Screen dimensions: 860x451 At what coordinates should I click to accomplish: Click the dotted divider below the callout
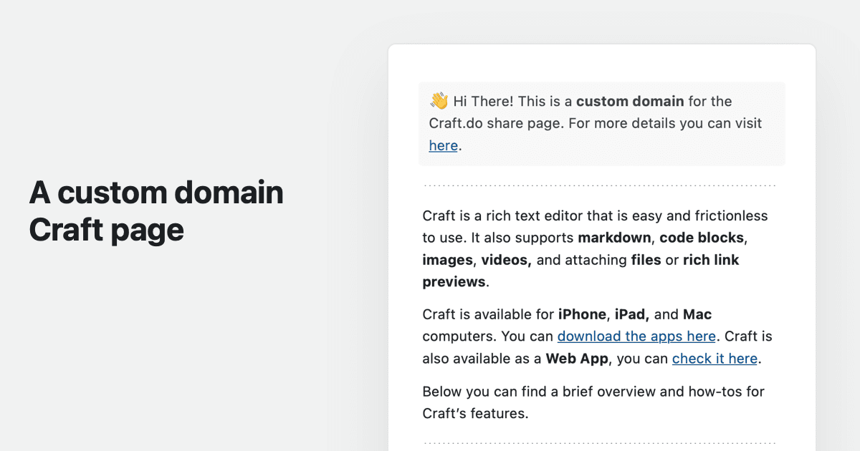(601, 186)
